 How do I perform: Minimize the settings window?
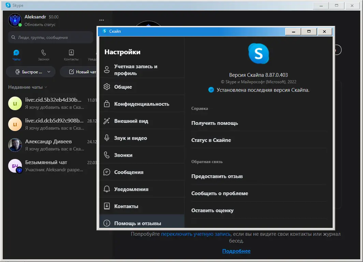(x=293, y=31)
